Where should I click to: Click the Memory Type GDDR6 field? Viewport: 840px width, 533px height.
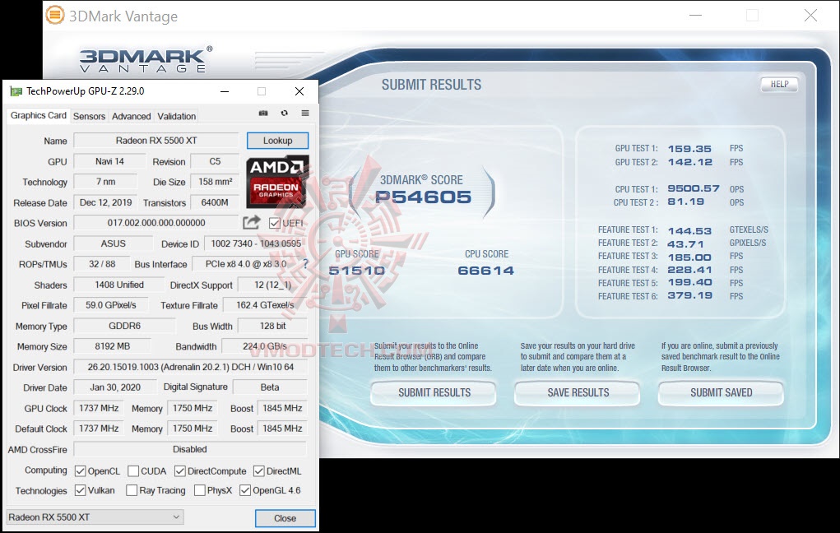[124, 326]
